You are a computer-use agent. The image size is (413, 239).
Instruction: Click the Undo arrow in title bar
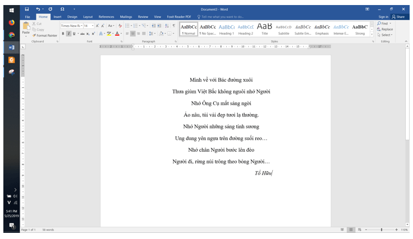[x=38, y=10]
